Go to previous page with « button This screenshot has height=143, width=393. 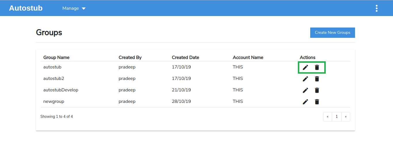(x=327, y=117)
